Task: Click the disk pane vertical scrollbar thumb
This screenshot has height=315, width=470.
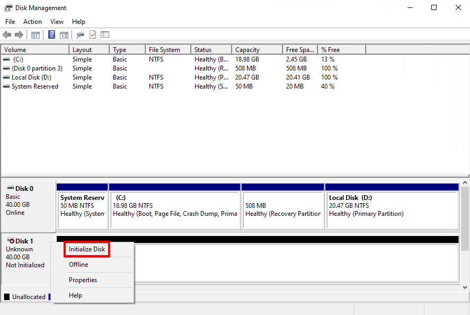Action: pos(465,218)
